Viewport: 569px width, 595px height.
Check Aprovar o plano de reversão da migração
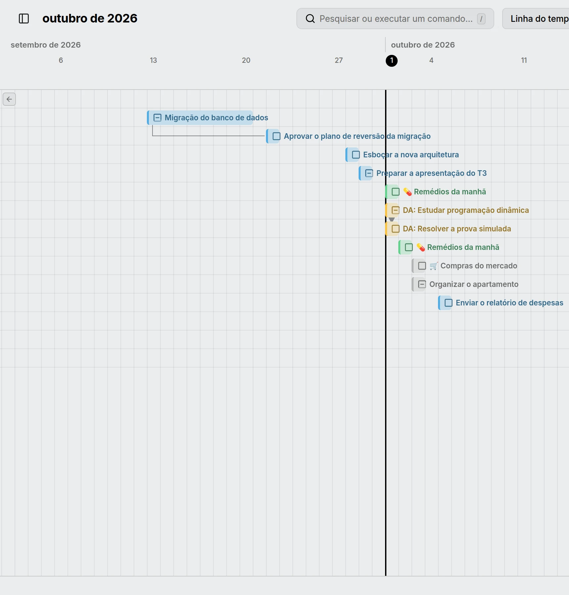[277, 136]
